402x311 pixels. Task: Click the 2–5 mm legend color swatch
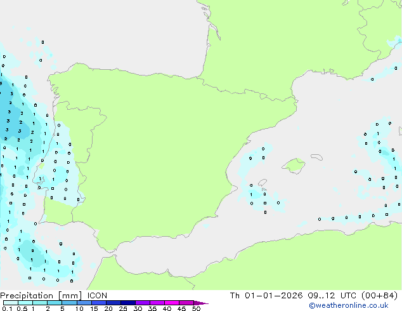pos(55,303)
